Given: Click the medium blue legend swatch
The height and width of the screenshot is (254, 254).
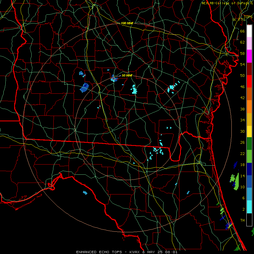Looking at the screenshot, I should coord(249,181).
